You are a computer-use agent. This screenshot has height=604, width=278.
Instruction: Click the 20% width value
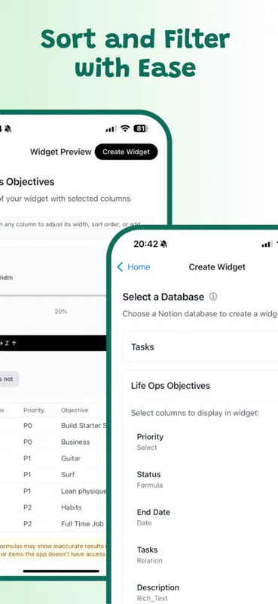coord(61,311)
